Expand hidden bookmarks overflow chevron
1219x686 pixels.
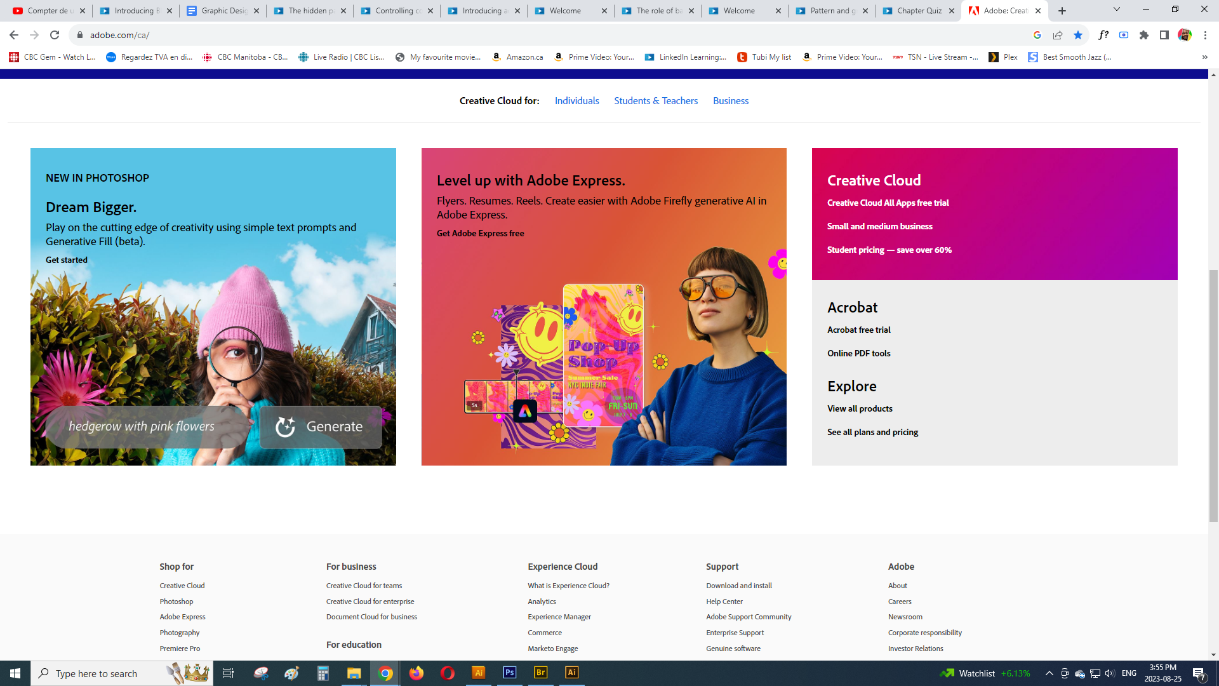tap(1204, 57)
